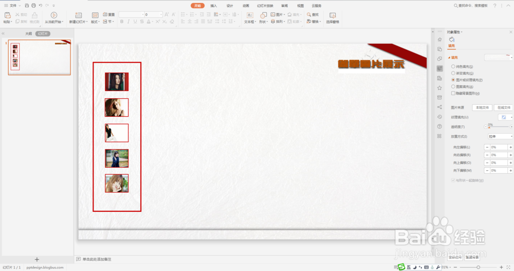Select Solid Fill (纯色填充) radio option
The width and height of the screenshot is (514, 271).
point(453,67)
